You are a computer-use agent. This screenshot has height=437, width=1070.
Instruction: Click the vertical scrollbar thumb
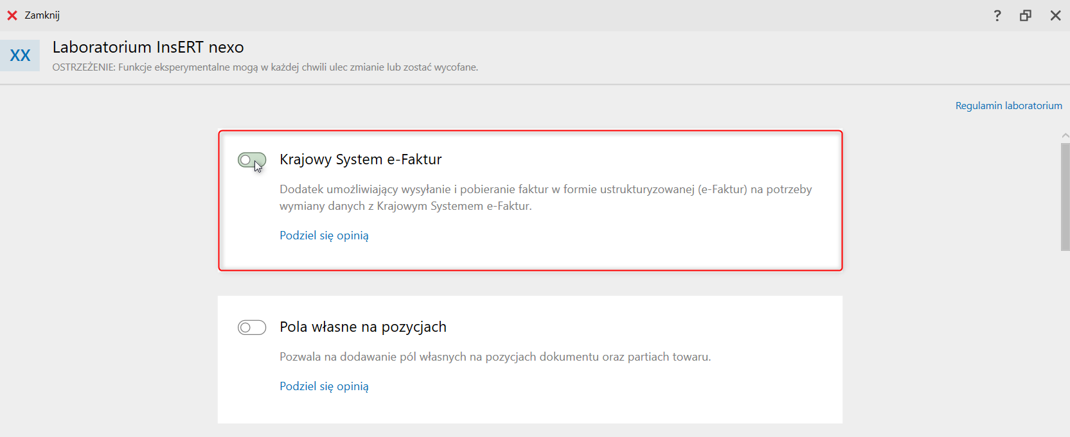1065,196
